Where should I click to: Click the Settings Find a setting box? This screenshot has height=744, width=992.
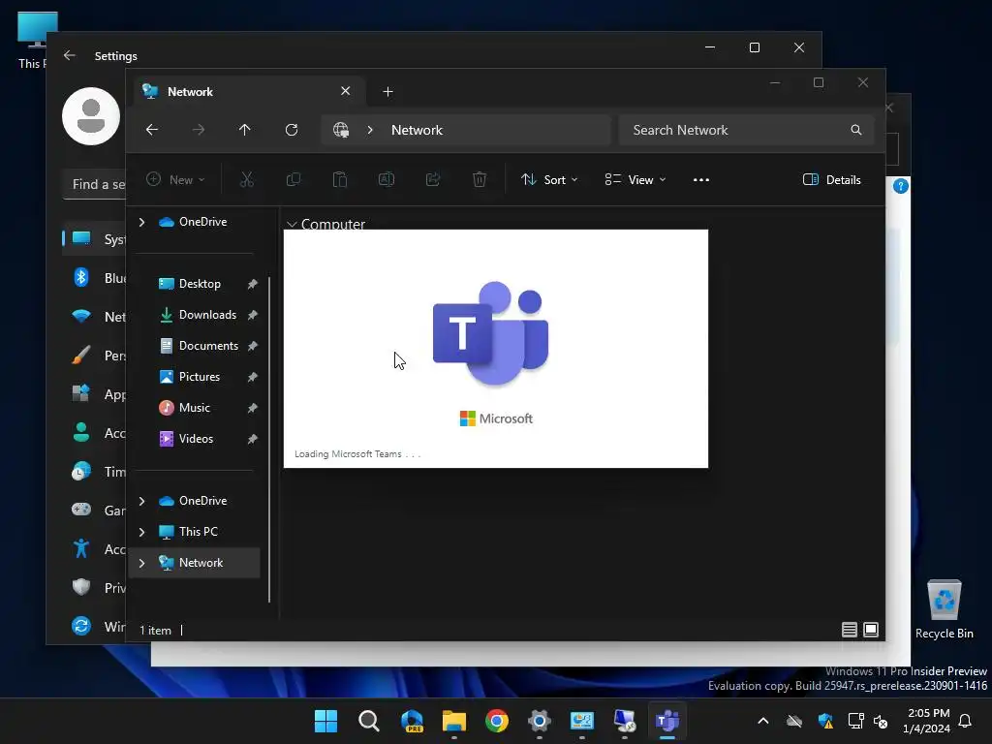[x=95, y=184]
